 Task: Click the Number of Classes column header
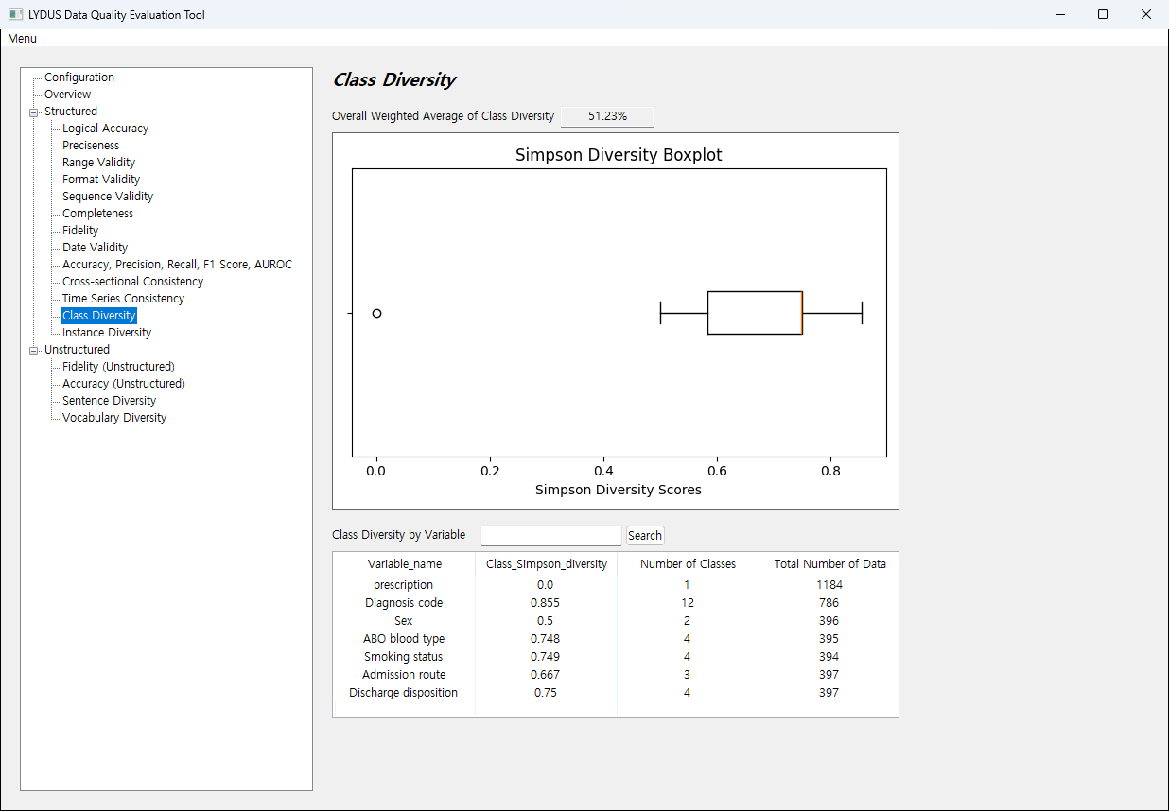688,564
